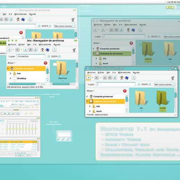Click Reload icon in the dimmed gray window
Screen dimensions: 180x180
[x=121, y=30]
